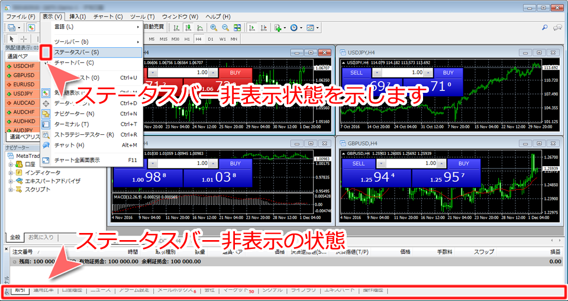Click BUY on the GBPUSD chart
The image size is (568, 301).
pyautogui.click(x=464, y=164)
